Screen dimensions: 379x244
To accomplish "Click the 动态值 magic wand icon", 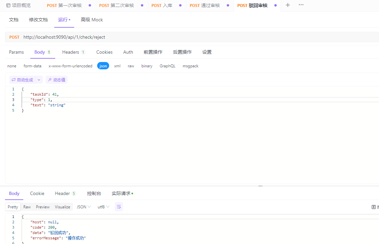I will click(50, 80).
